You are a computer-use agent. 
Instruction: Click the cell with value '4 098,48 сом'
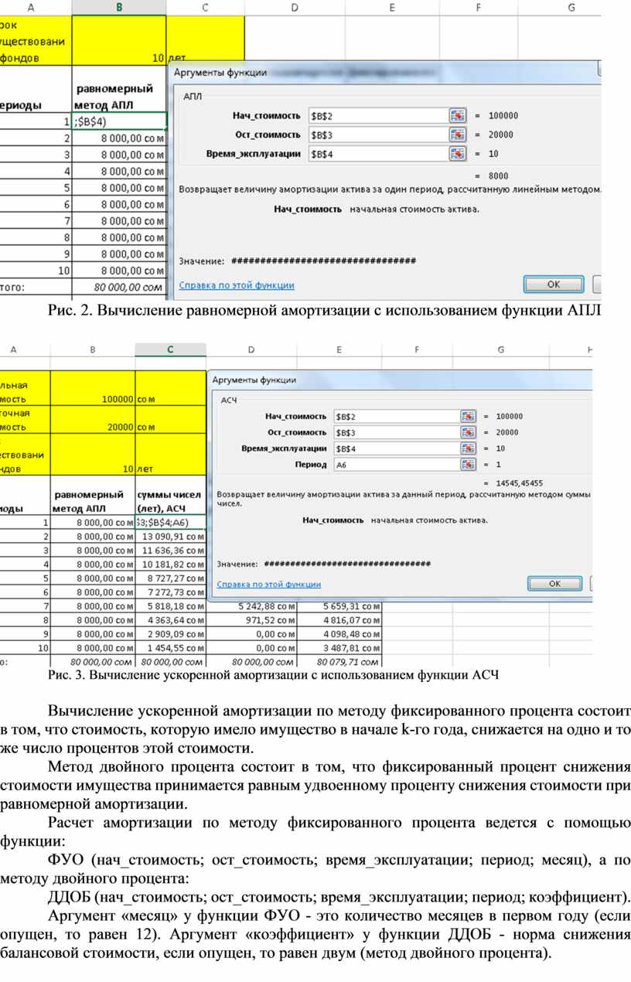tap(339, 633)
